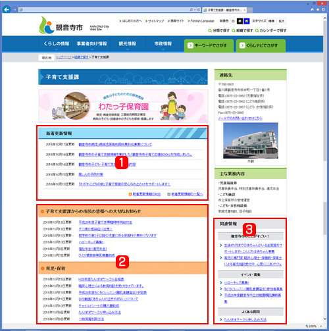Expand the 市政情報 navigation menu
The height and width of the screenshot is (331, 329).
(x=163, y=44)
